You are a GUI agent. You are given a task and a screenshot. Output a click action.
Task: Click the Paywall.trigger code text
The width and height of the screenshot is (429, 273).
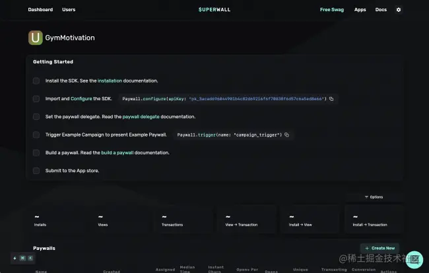point(230,135)
